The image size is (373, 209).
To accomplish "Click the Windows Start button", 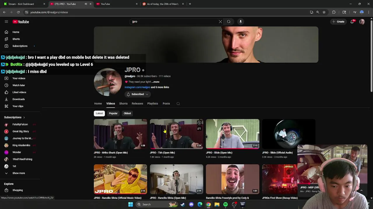I will pos(131,204).
